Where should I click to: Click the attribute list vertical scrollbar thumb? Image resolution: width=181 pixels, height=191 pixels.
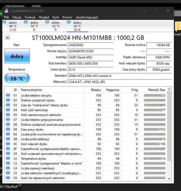coord(169,126)
